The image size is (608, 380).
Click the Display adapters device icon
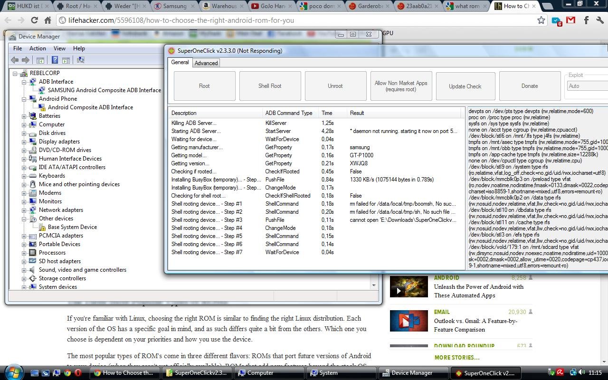coord(33,142)
